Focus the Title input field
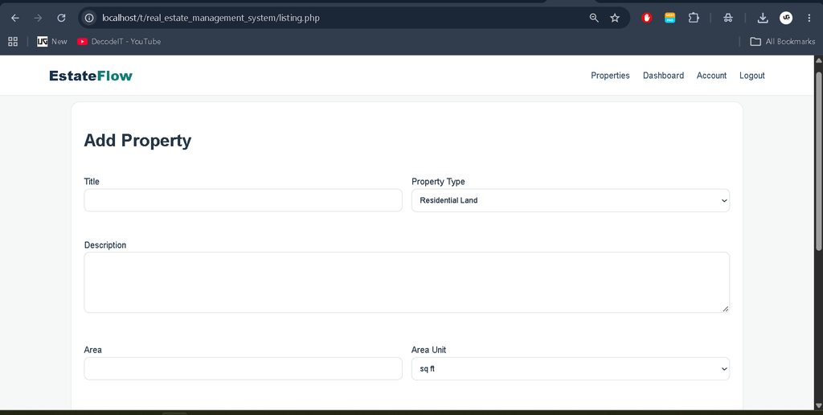The height and width of the screenshot is (415, 823). point(243,200)
